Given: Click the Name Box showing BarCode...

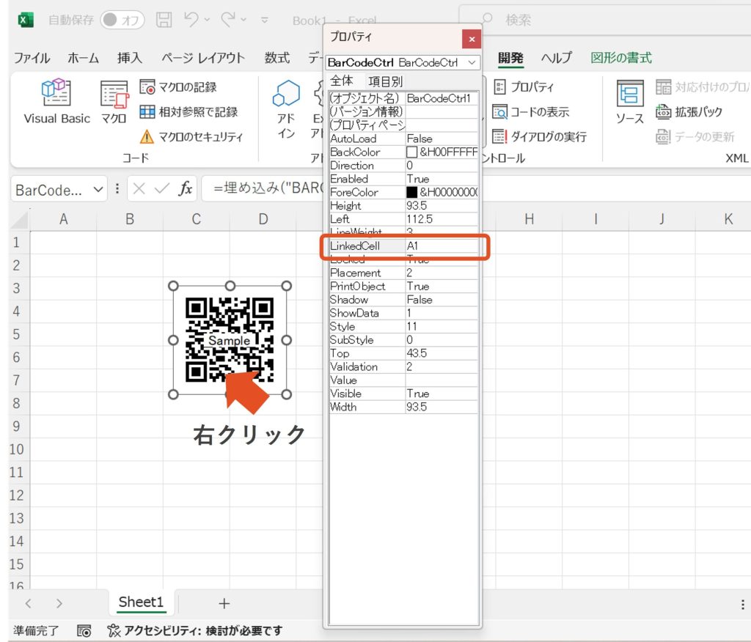Looking at the screenshot, I should tap(49, 190).
